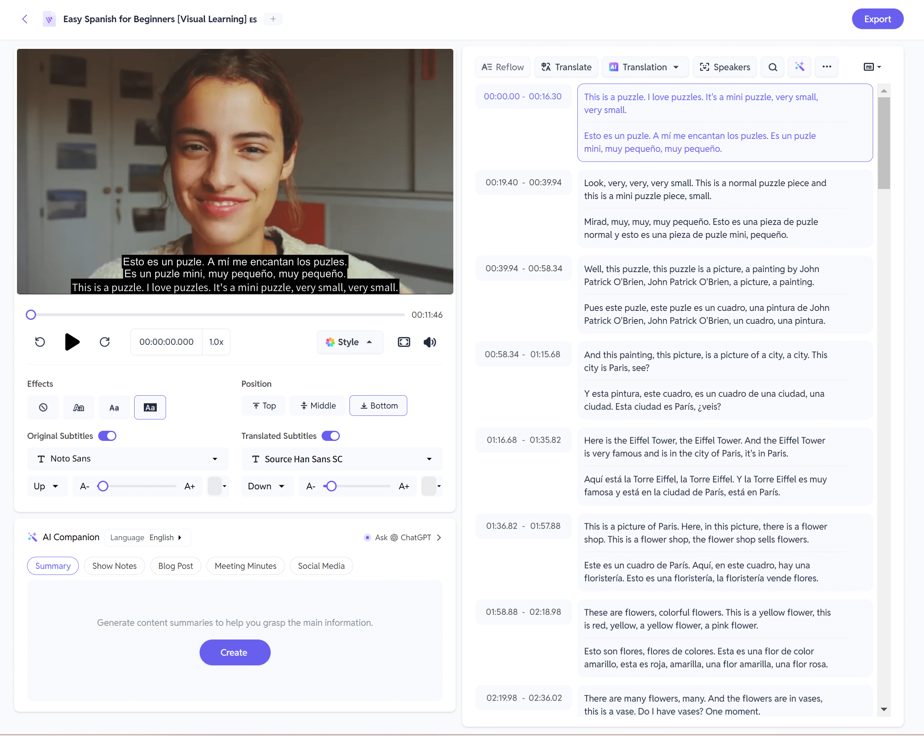Click the 'Well, this puzzle' subtitle text

701,275
